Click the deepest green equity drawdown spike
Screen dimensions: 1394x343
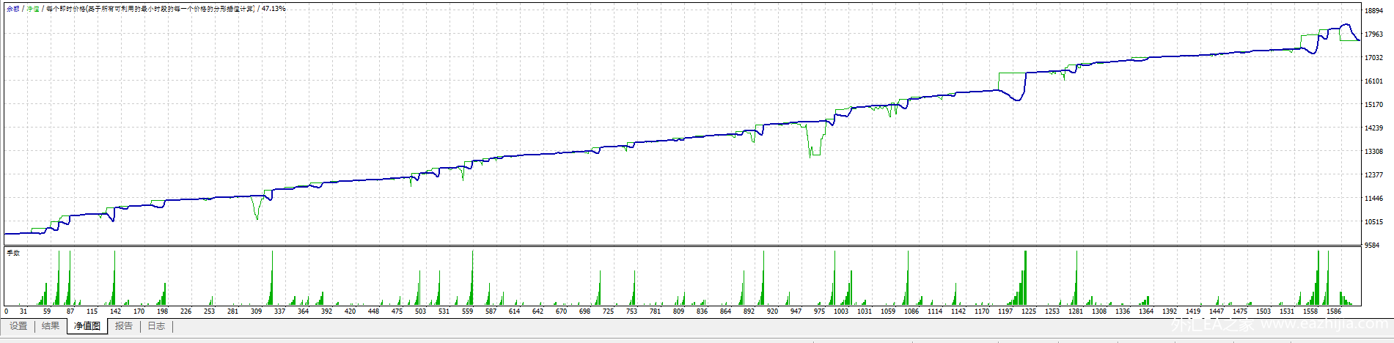coord(810,155)
